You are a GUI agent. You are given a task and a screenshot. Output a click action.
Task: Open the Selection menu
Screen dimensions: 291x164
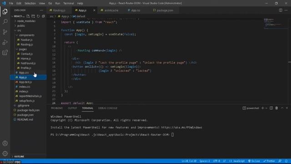[30, 3]
